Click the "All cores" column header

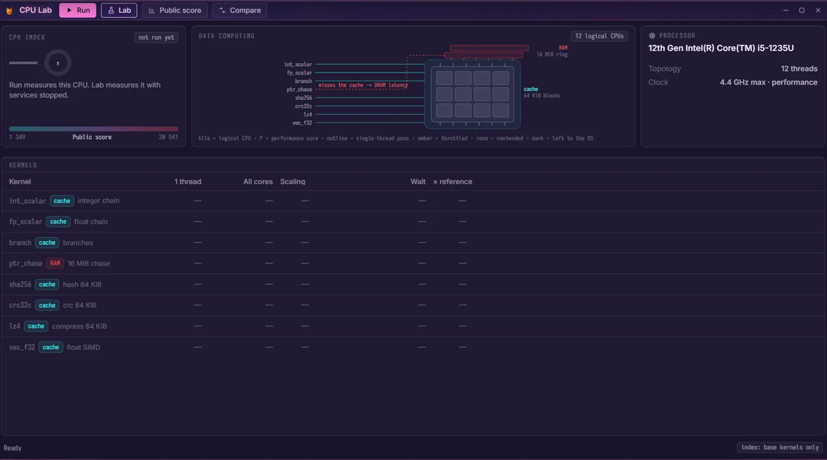click(258, 182)
